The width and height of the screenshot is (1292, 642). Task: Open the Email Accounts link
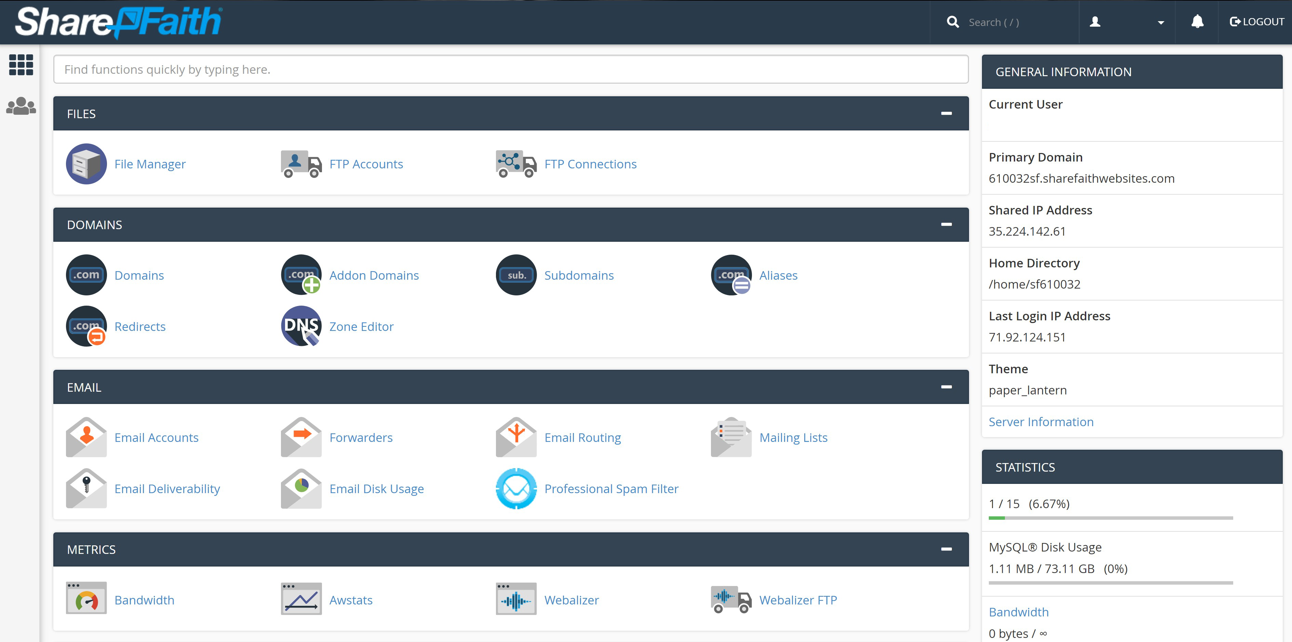(157, 438)
